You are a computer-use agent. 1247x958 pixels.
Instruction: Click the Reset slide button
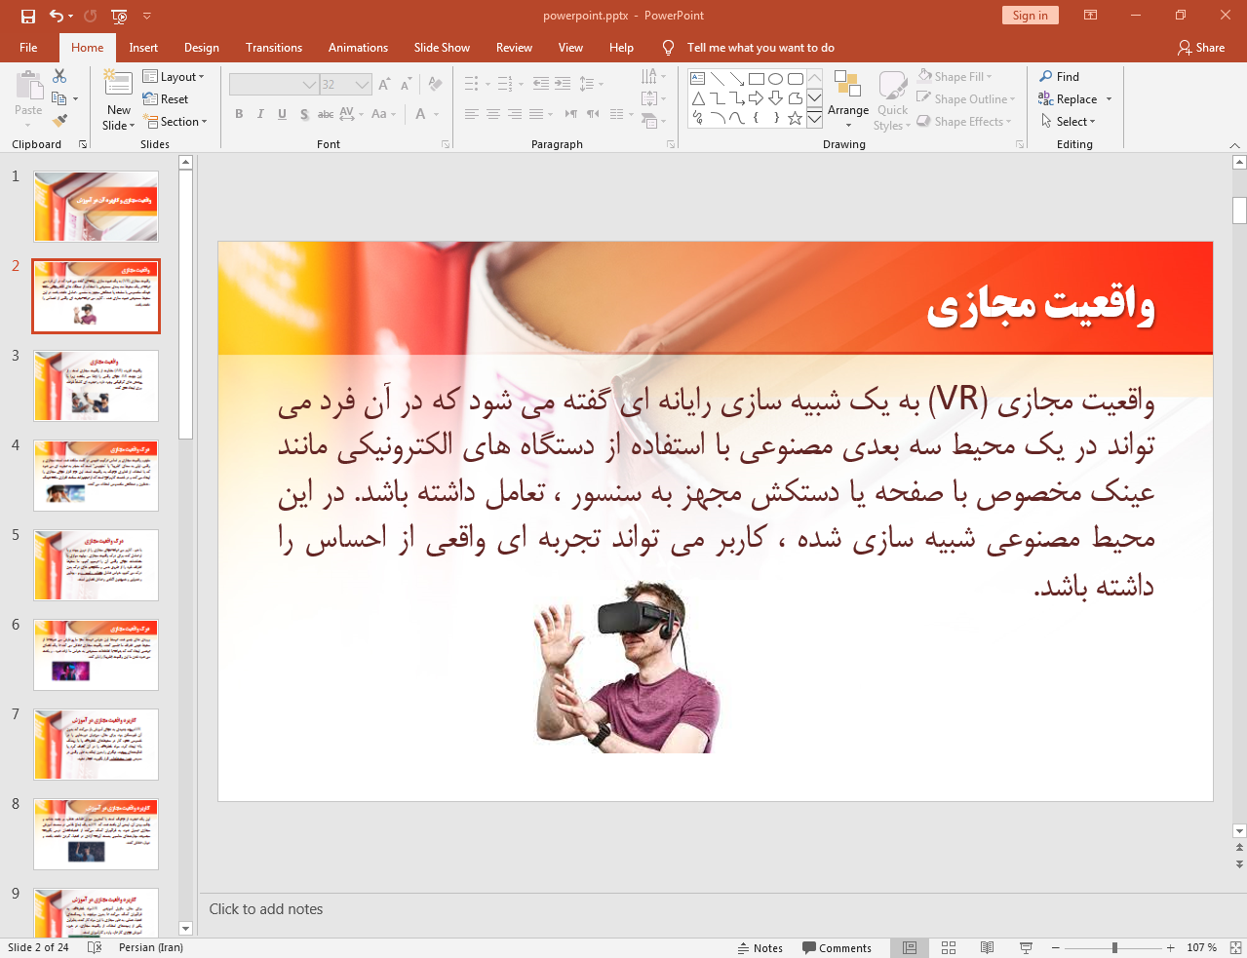(x=166, y=99)
